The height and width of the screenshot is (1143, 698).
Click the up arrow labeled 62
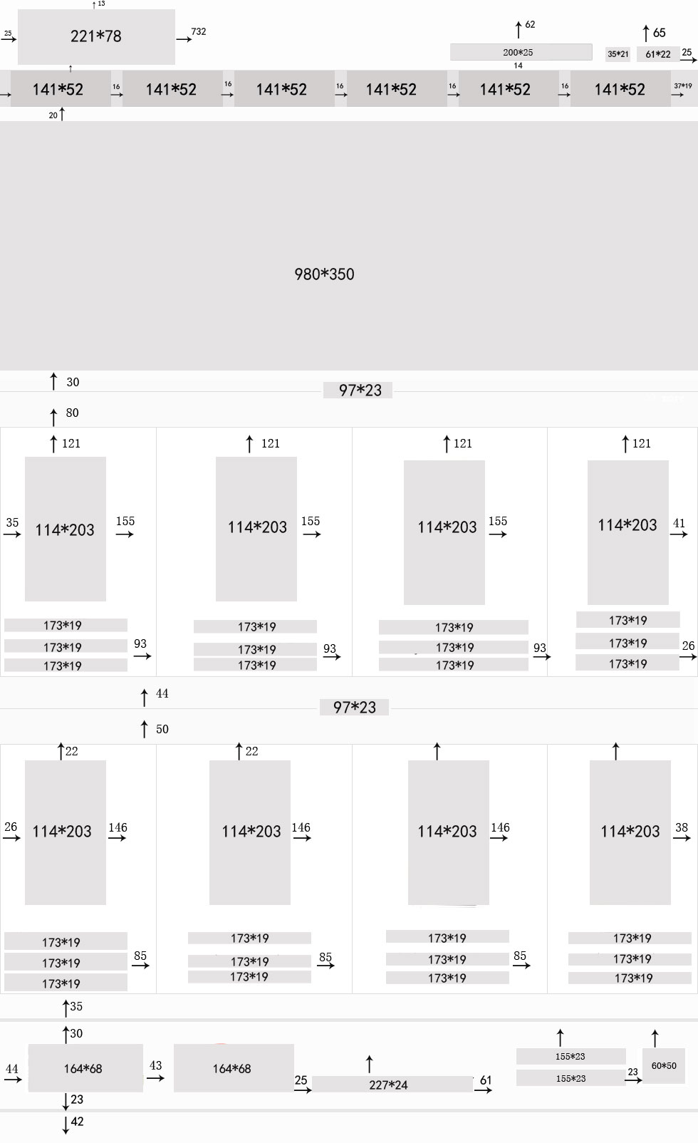pos(519,29)
